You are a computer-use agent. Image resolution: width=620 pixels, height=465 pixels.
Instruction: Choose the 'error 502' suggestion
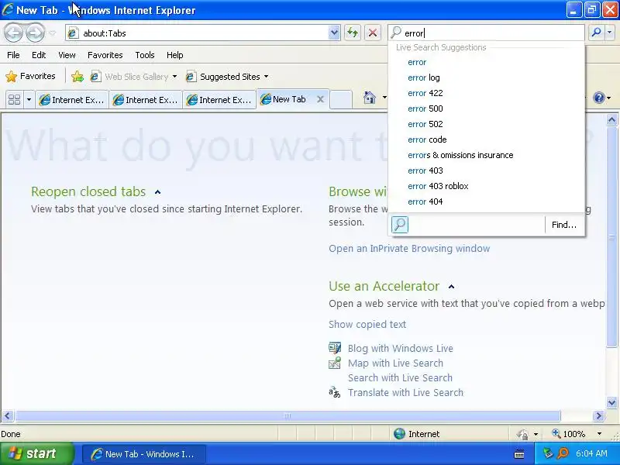coord(486,124)
